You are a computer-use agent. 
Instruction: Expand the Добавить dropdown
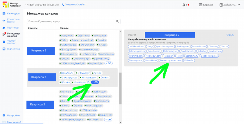click(230, 5)
